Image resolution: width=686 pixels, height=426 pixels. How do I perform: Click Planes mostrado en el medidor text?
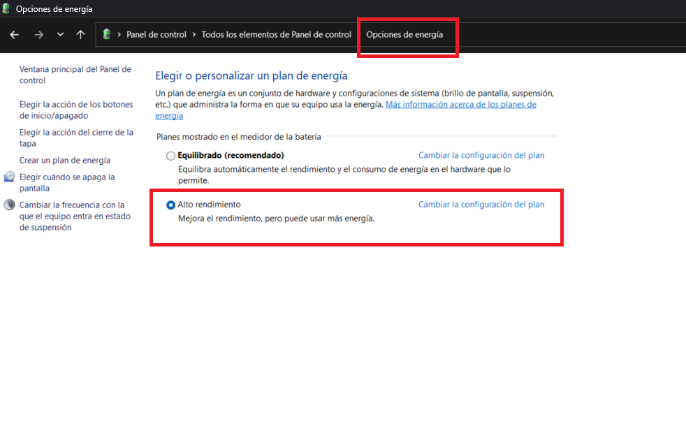pyautogui.click(x=238, y=137)
